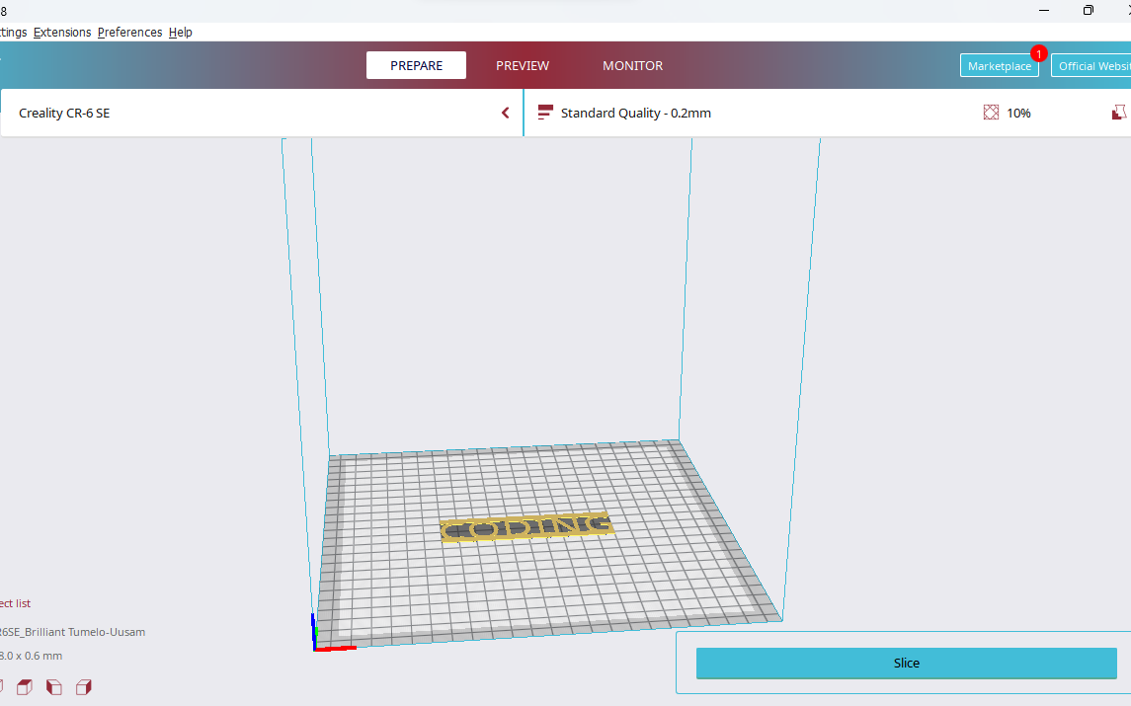Collapse the printer selection panel with the chevron
1131x706 pixels.
click(x=506, y=112)
